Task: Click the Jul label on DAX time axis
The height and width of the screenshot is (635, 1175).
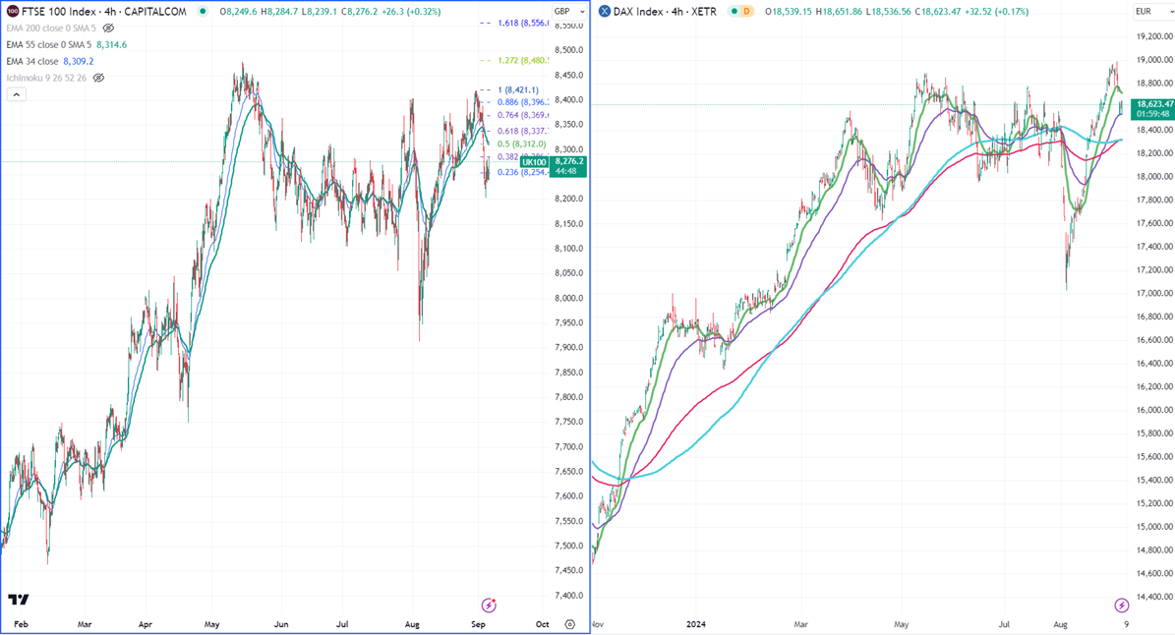Action: 1004,624
